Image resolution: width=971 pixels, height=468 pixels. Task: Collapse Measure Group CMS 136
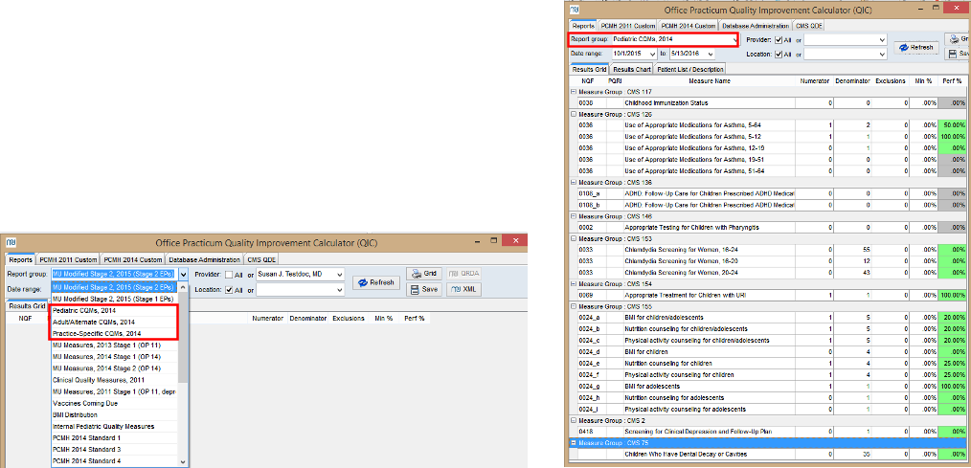(x=574, y=183)
